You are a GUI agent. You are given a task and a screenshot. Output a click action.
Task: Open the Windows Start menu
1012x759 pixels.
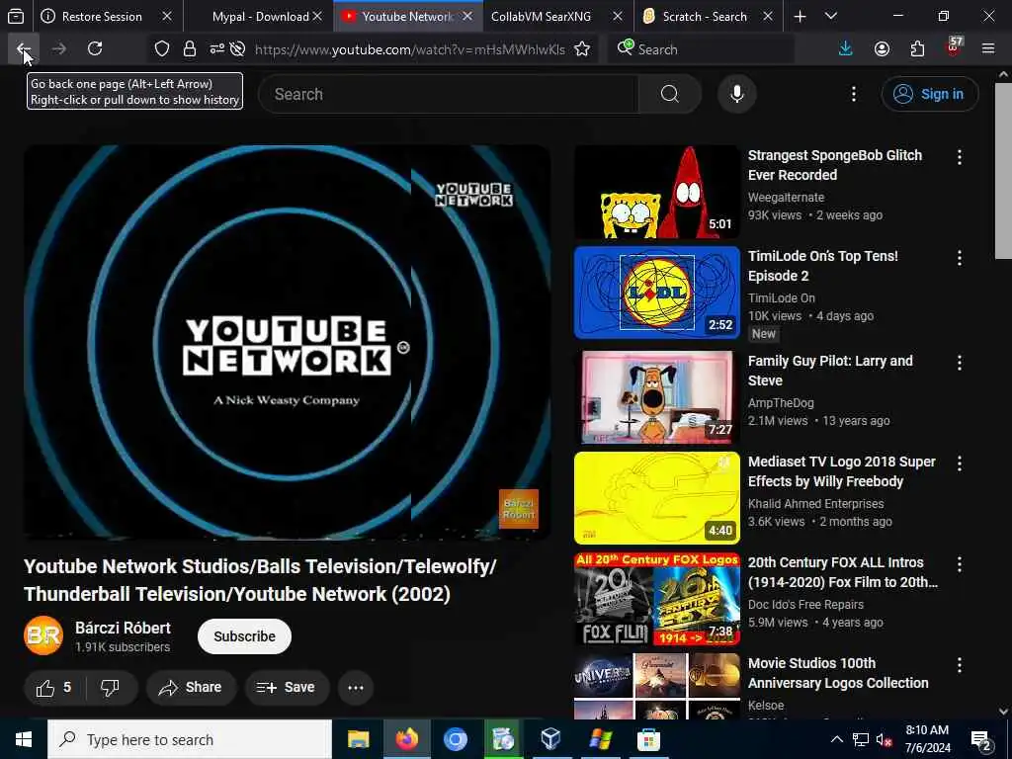point(24,739)
